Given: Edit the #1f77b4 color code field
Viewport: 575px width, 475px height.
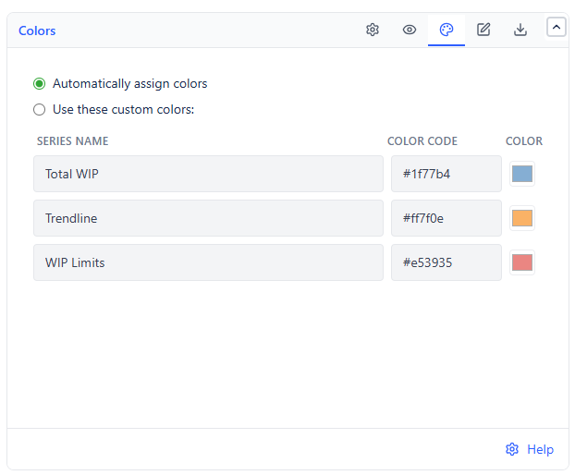Looking at the screenshot, I should tap(447, 174).
